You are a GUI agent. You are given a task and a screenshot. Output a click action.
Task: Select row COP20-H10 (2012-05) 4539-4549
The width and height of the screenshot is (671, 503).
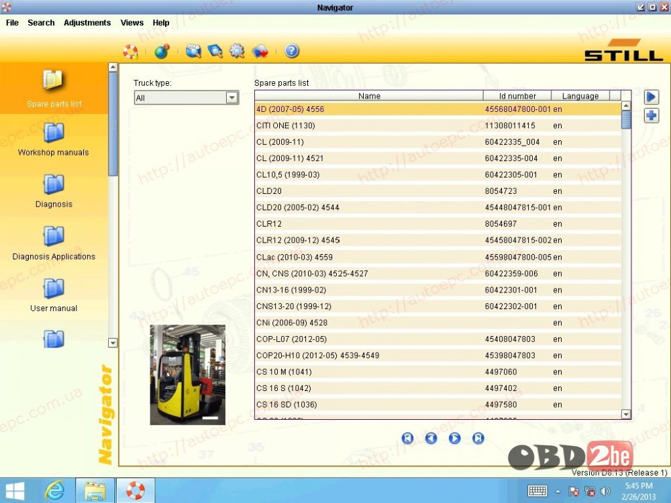click(x=437, y=355)
